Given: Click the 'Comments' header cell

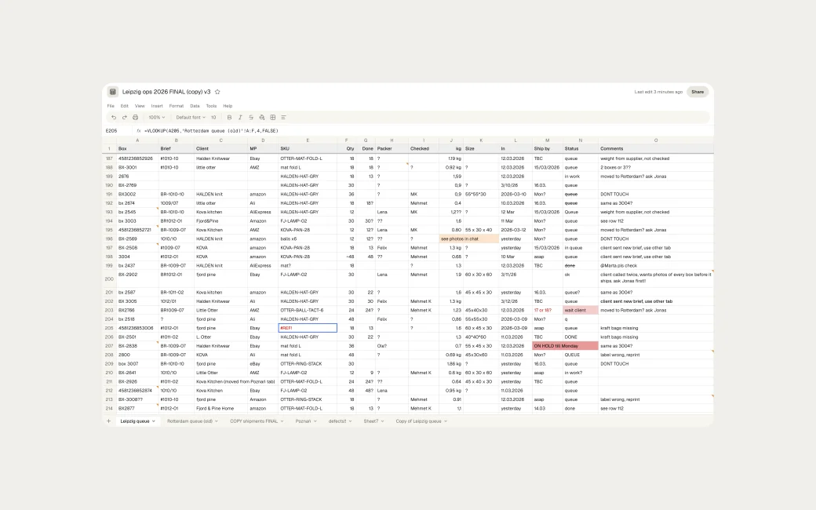Looking at the screenshot, I should (656, 149).
